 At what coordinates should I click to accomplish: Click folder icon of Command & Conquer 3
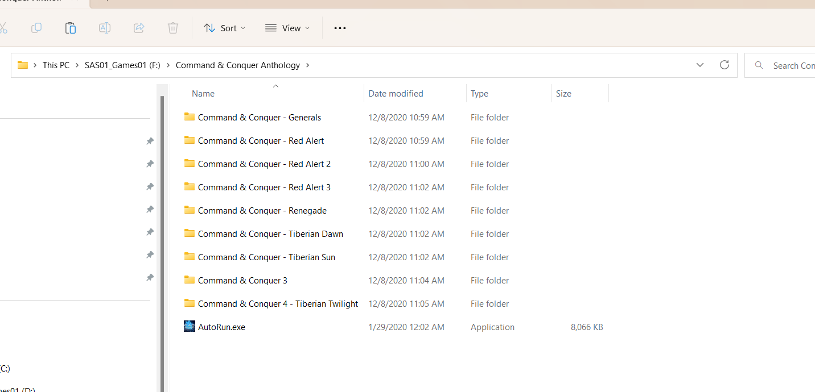coord(190,280)
